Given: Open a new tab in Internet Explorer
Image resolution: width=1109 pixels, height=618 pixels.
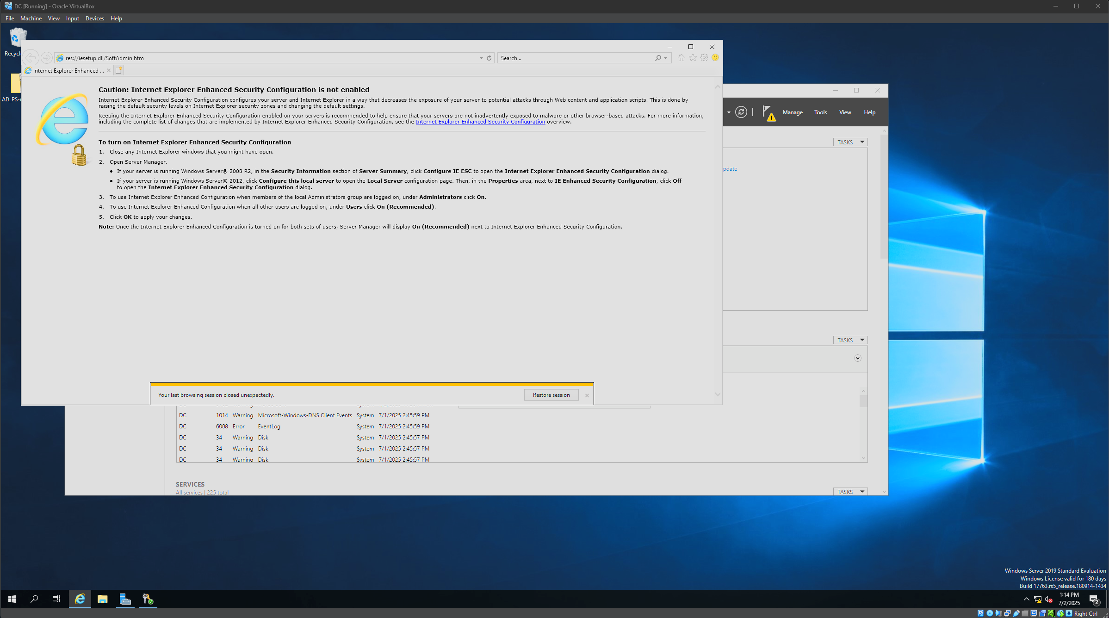Looking at the screenshot, I should click(x=119, y=70).
